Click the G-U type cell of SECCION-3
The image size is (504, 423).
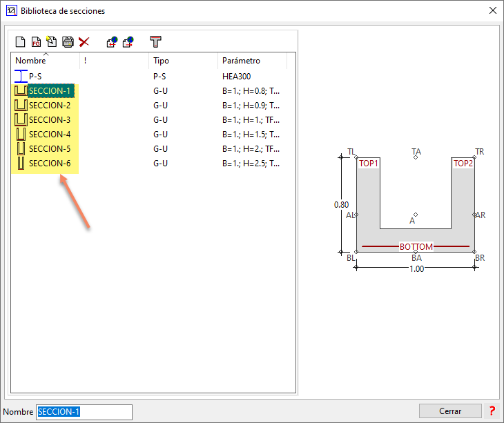[x=160, y=120]
